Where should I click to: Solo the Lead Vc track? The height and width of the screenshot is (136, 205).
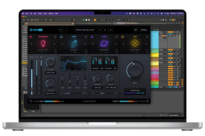click(x=175, y=32)
